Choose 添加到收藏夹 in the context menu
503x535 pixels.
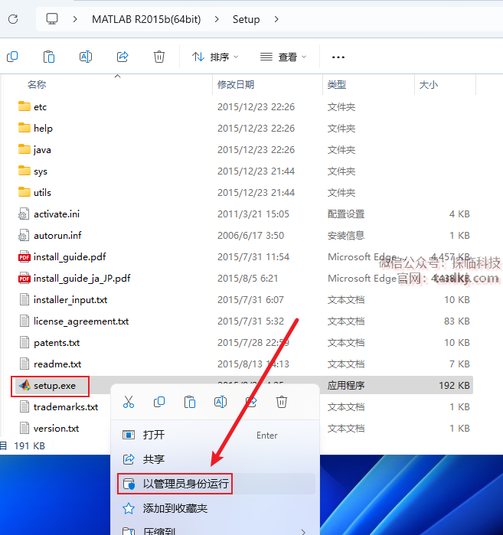(x=215, y=508)
